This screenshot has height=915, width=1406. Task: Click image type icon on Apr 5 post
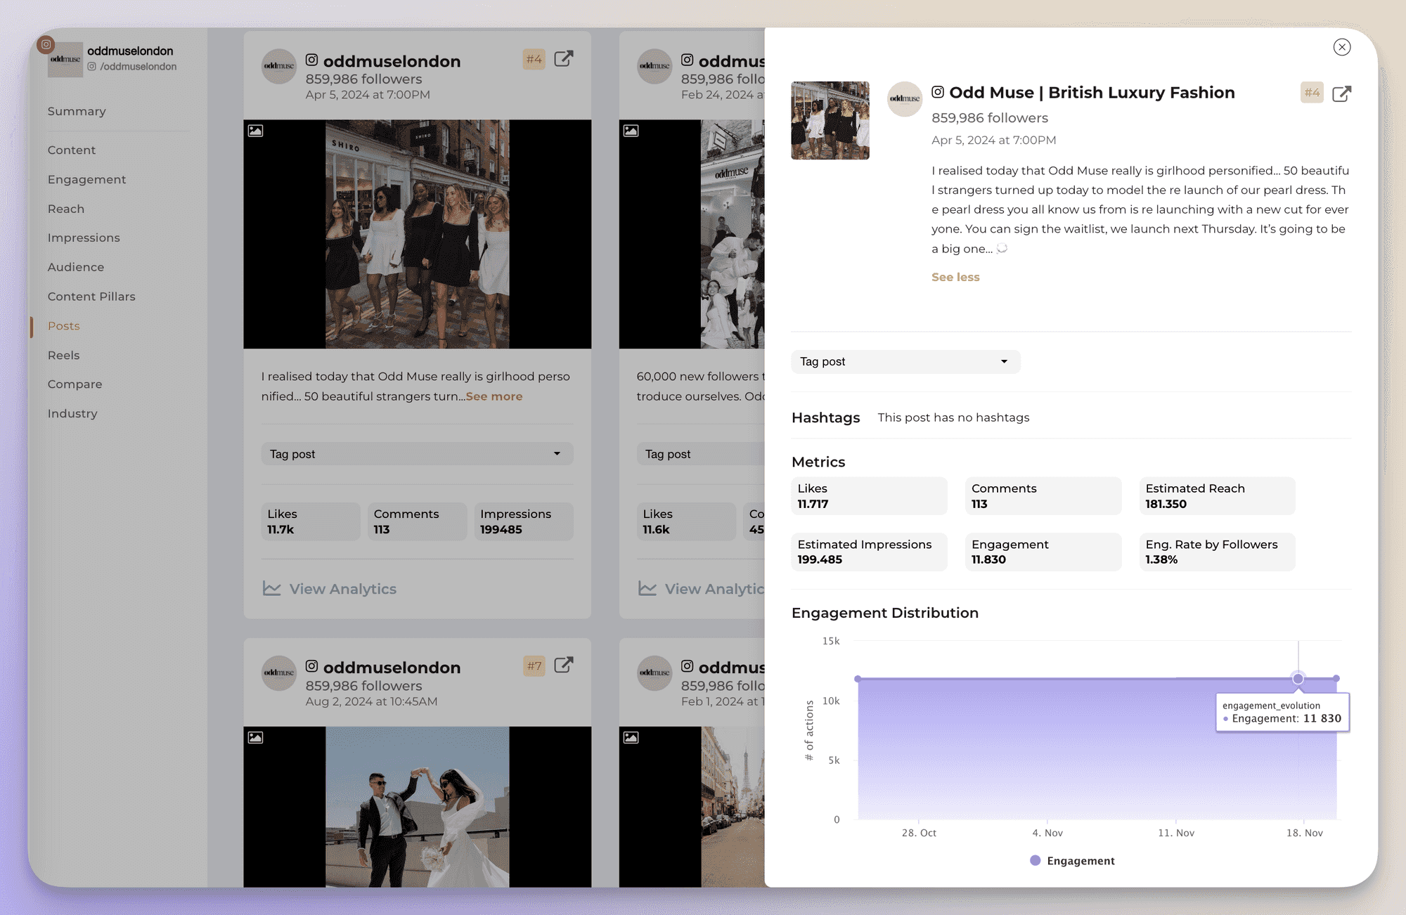click(256, 131)
